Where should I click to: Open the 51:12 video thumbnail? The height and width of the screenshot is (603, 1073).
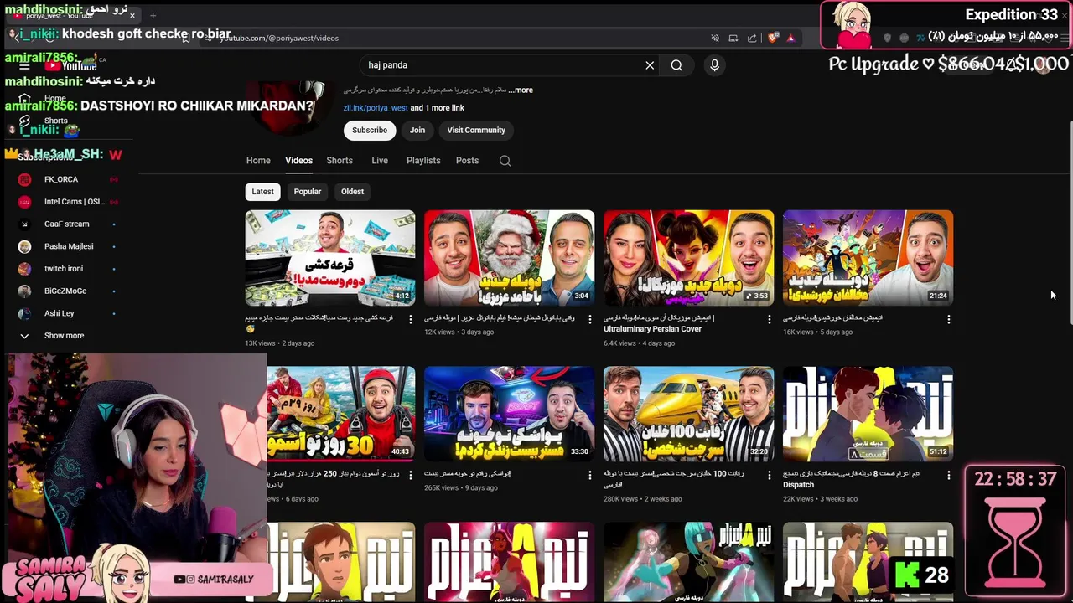pyautogui.click(x=868, y=414)
